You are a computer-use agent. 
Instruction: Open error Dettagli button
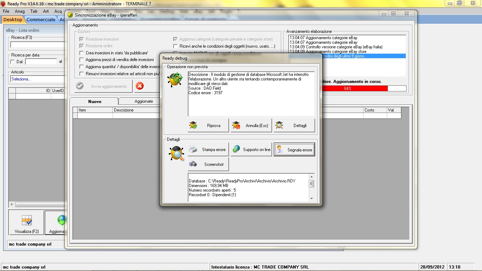click(294, 125)
